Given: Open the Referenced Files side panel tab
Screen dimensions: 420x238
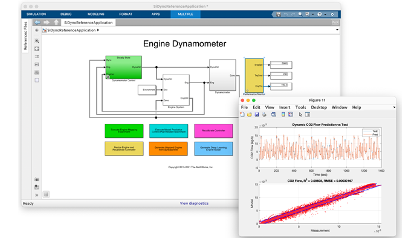Looking at the screenshot, I should pos(25,36).
